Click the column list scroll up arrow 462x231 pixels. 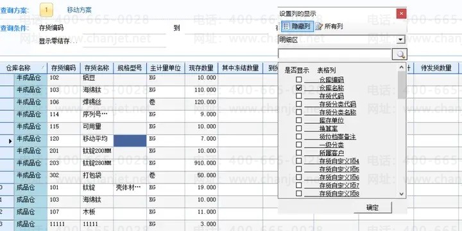pyautogui.click(x=401, y=68)
